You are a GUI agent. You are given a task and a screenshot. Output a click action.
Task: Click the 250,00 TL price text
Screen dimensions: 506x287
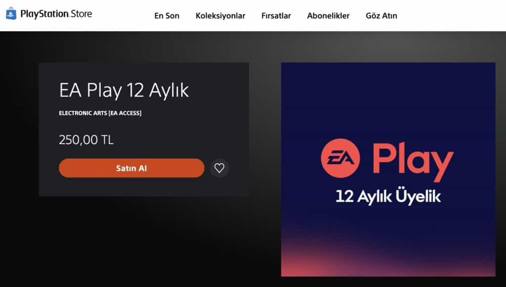86,140
